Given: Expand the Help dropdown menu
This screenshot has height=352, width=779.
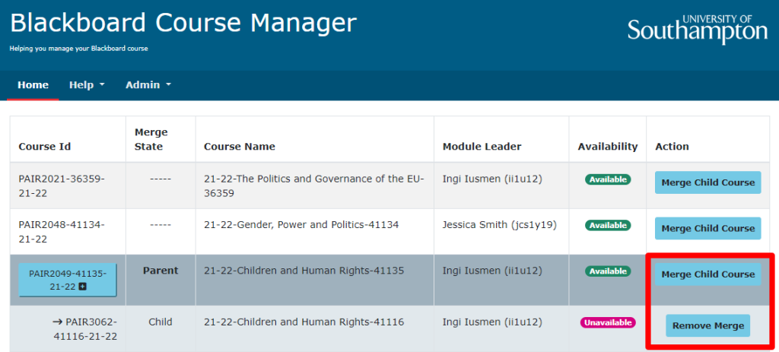Looking at the screenshot, I should (x=87, y=85).
